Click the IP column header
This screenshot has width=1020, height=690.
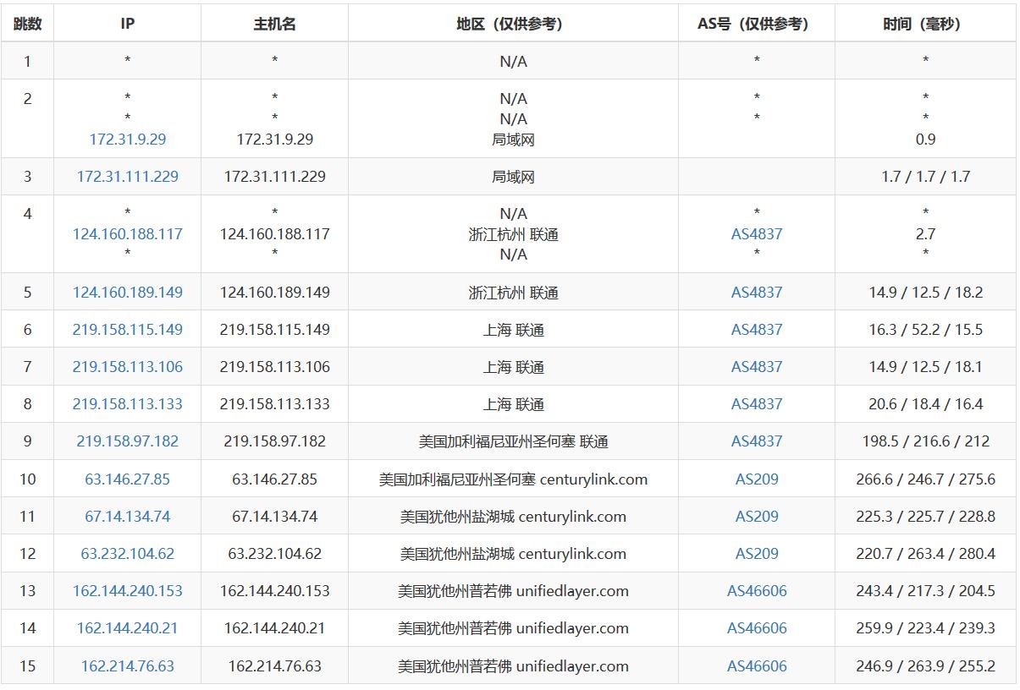pos(125,23)
